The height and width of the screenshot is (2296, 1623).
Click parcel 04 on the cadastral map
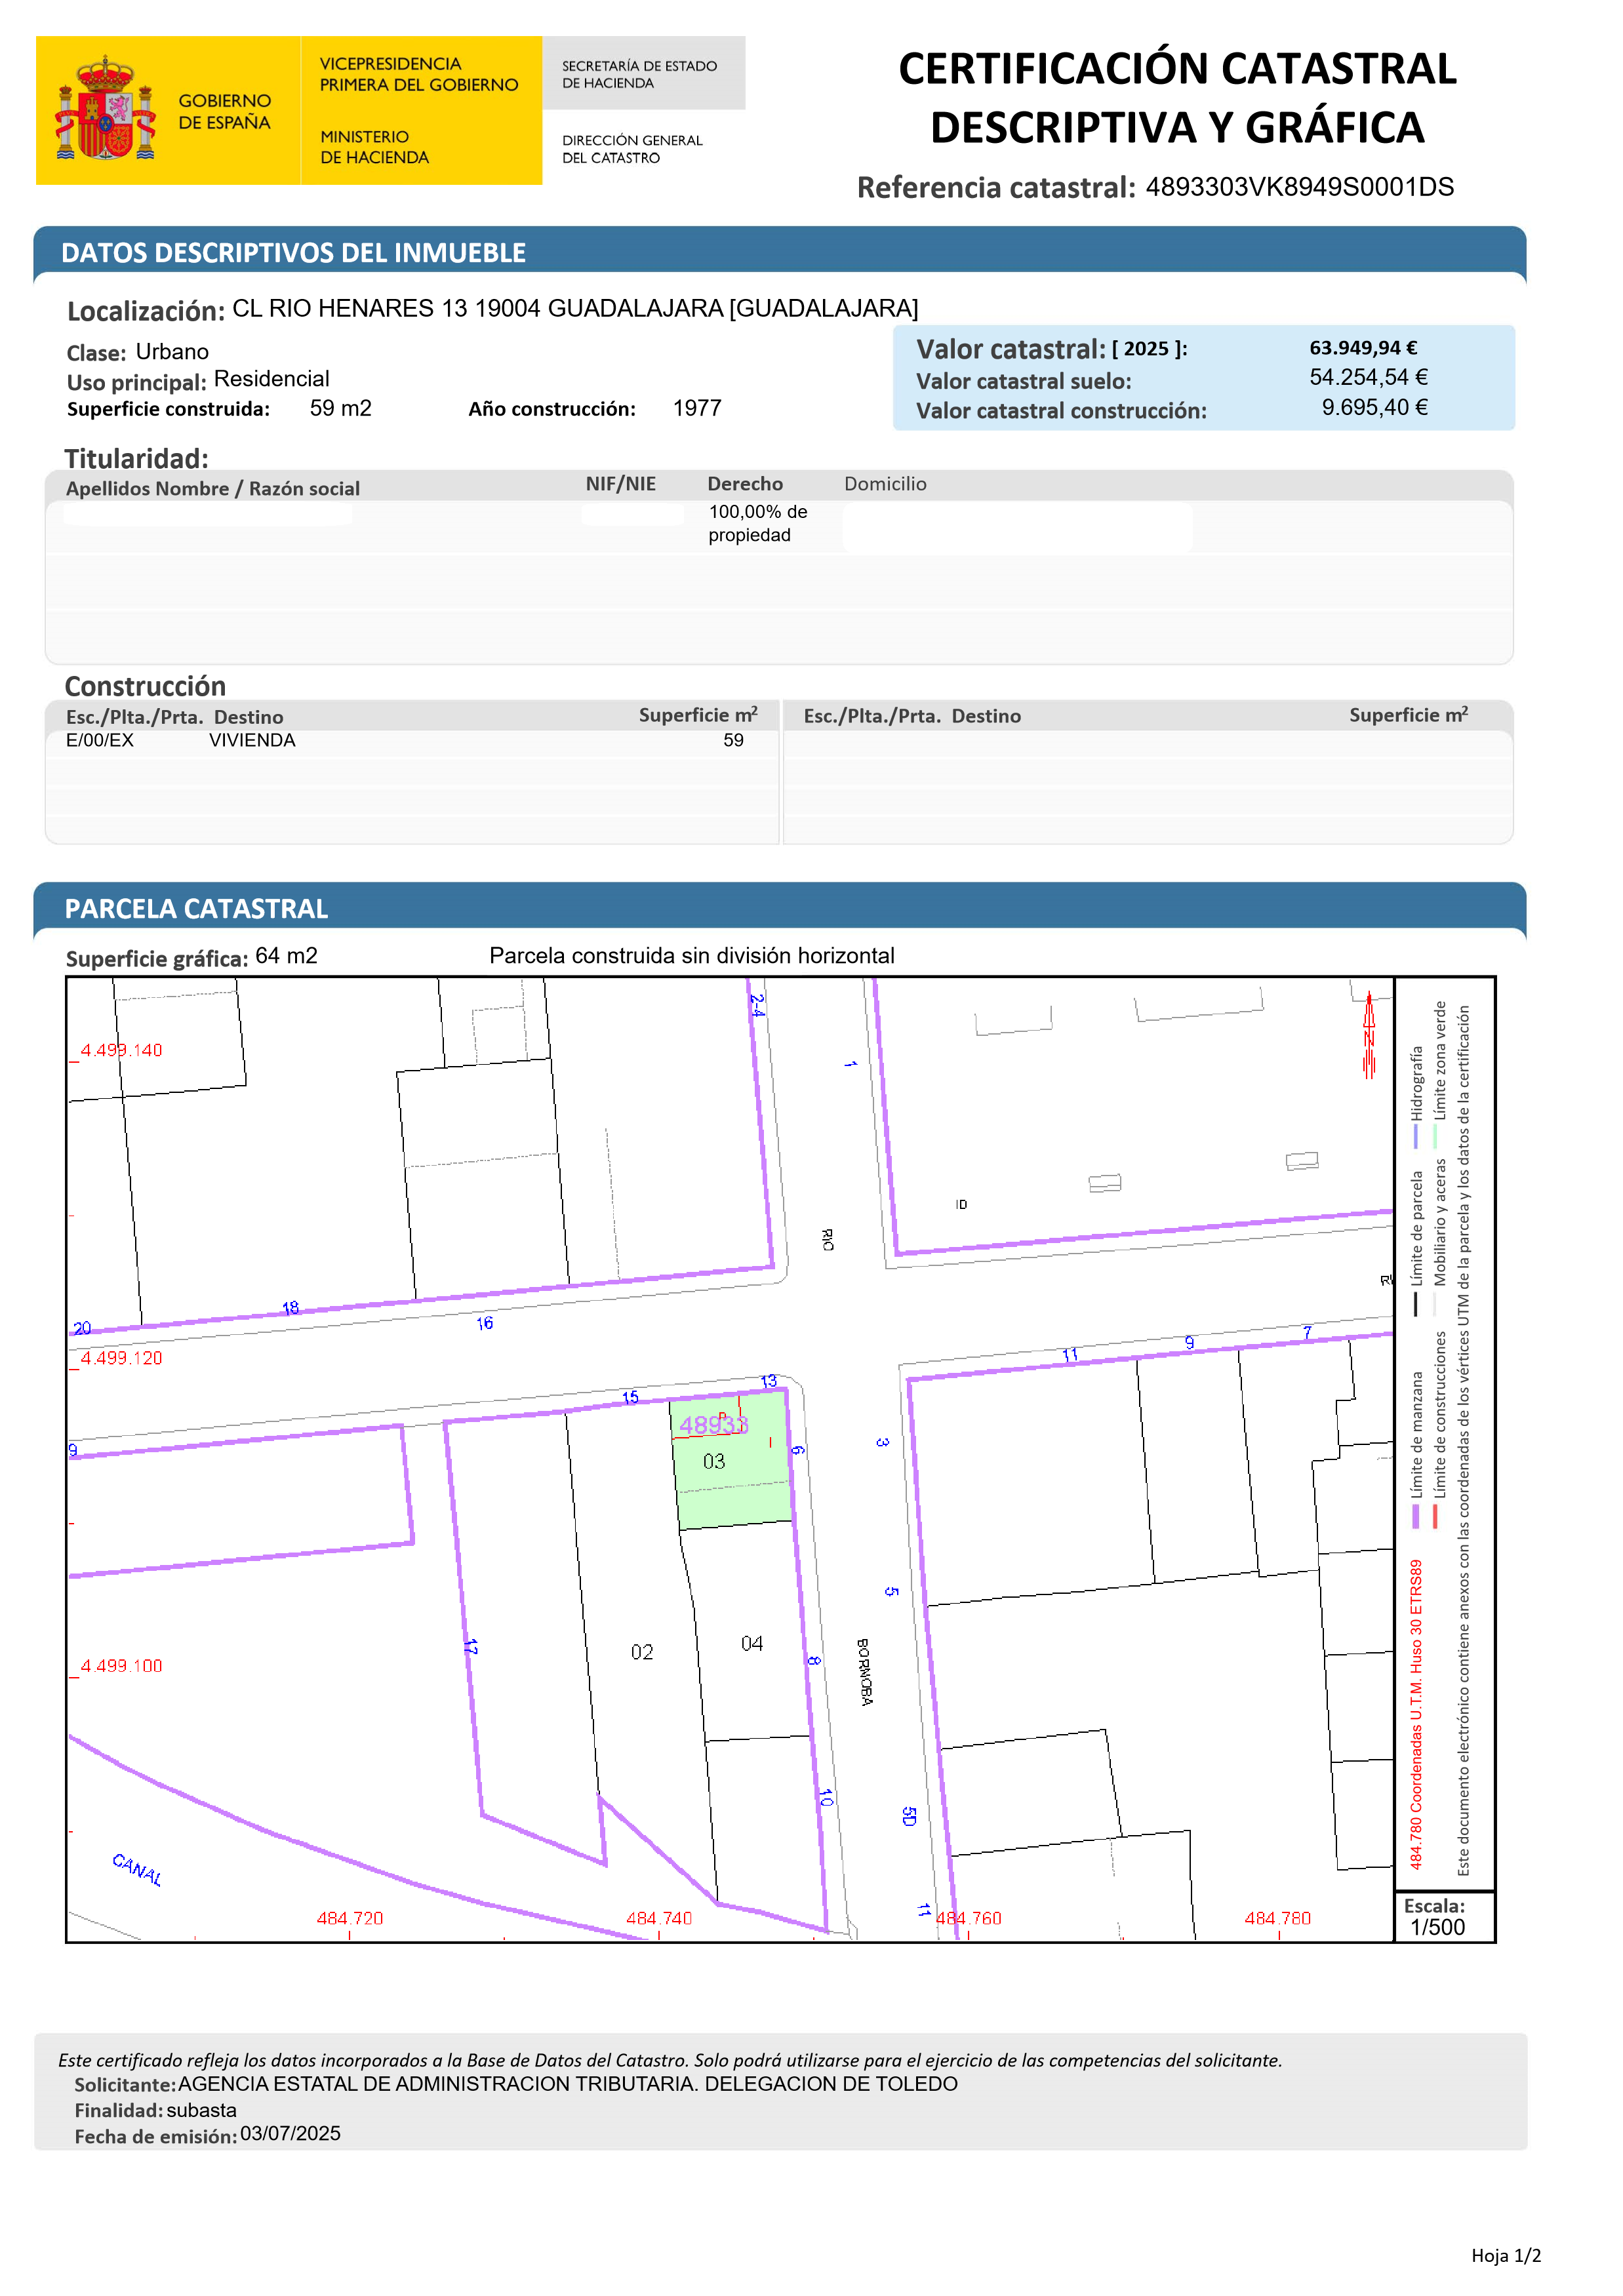click(x=752, y=1643)
